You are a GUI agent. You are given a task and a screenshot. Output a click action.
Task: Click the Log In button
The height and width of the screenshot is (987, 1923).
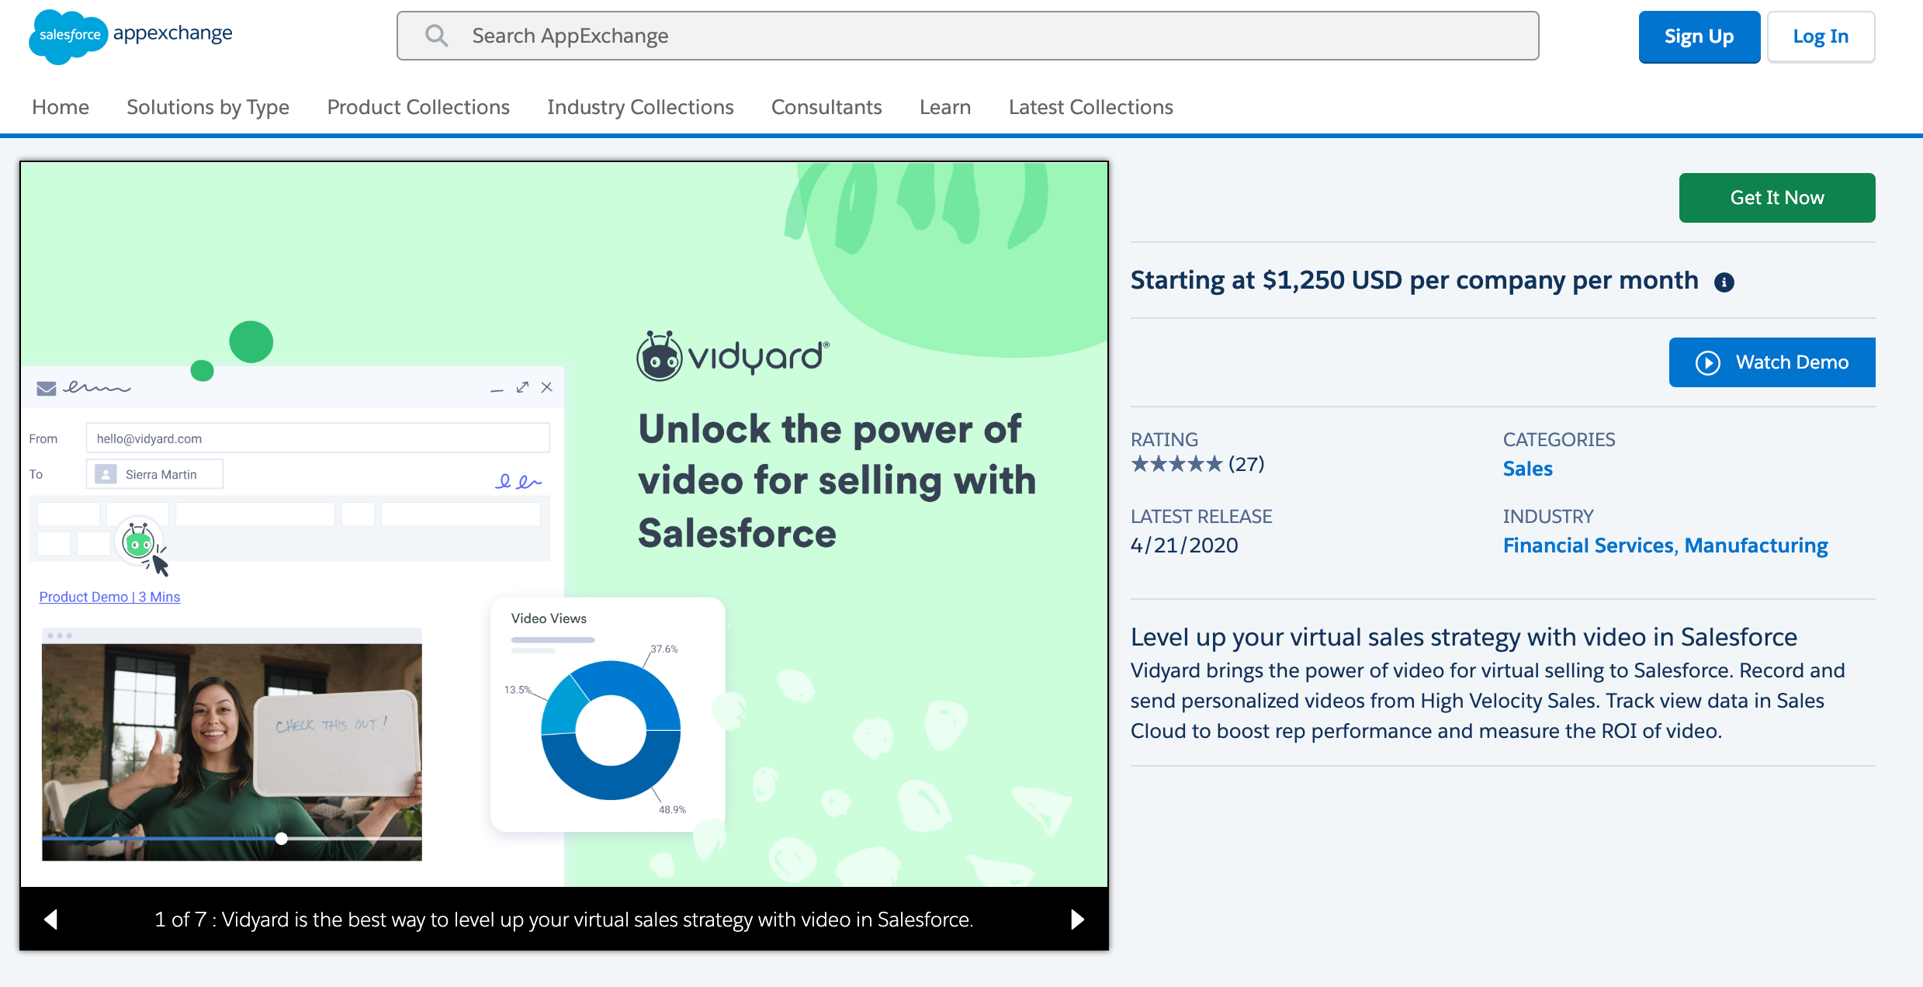(1821, 36)
